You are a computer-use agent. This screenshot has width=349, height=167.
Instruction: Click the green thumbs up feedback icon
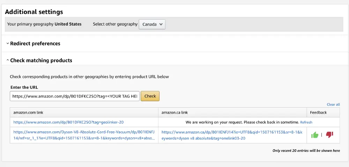(x=315, y=135)
